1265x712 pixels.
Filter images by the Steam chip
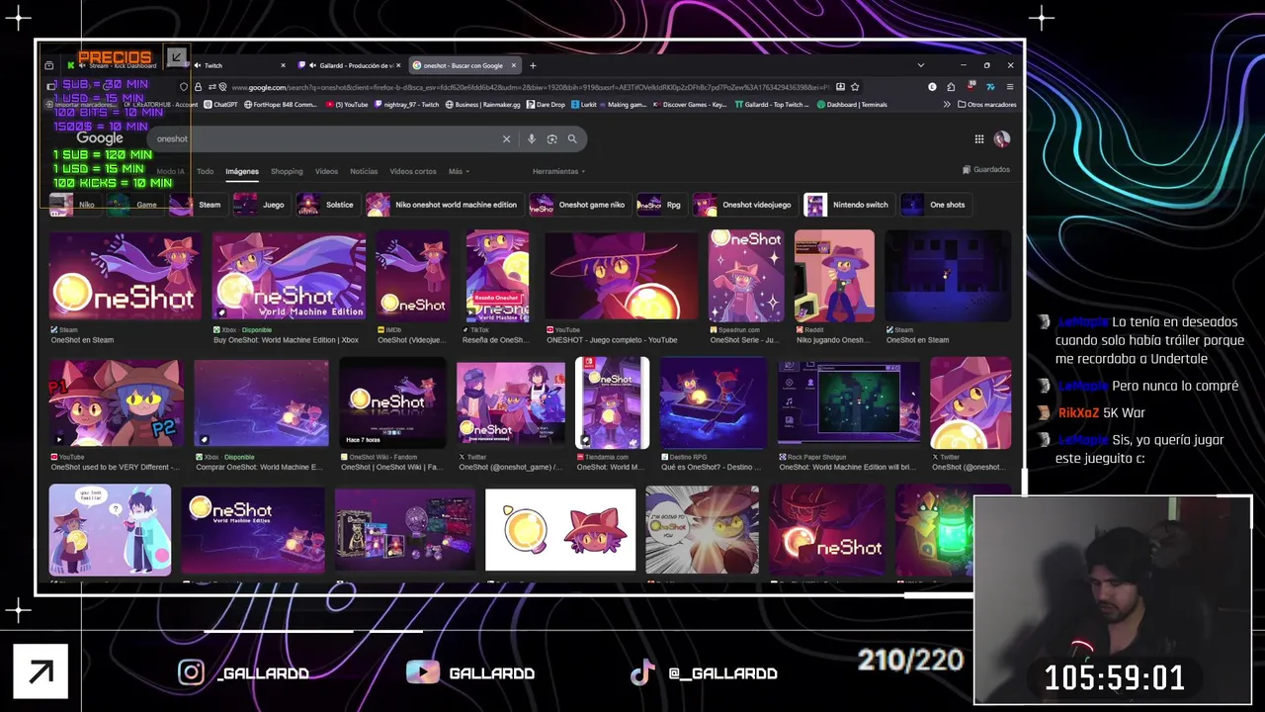(x=197, y=205)
